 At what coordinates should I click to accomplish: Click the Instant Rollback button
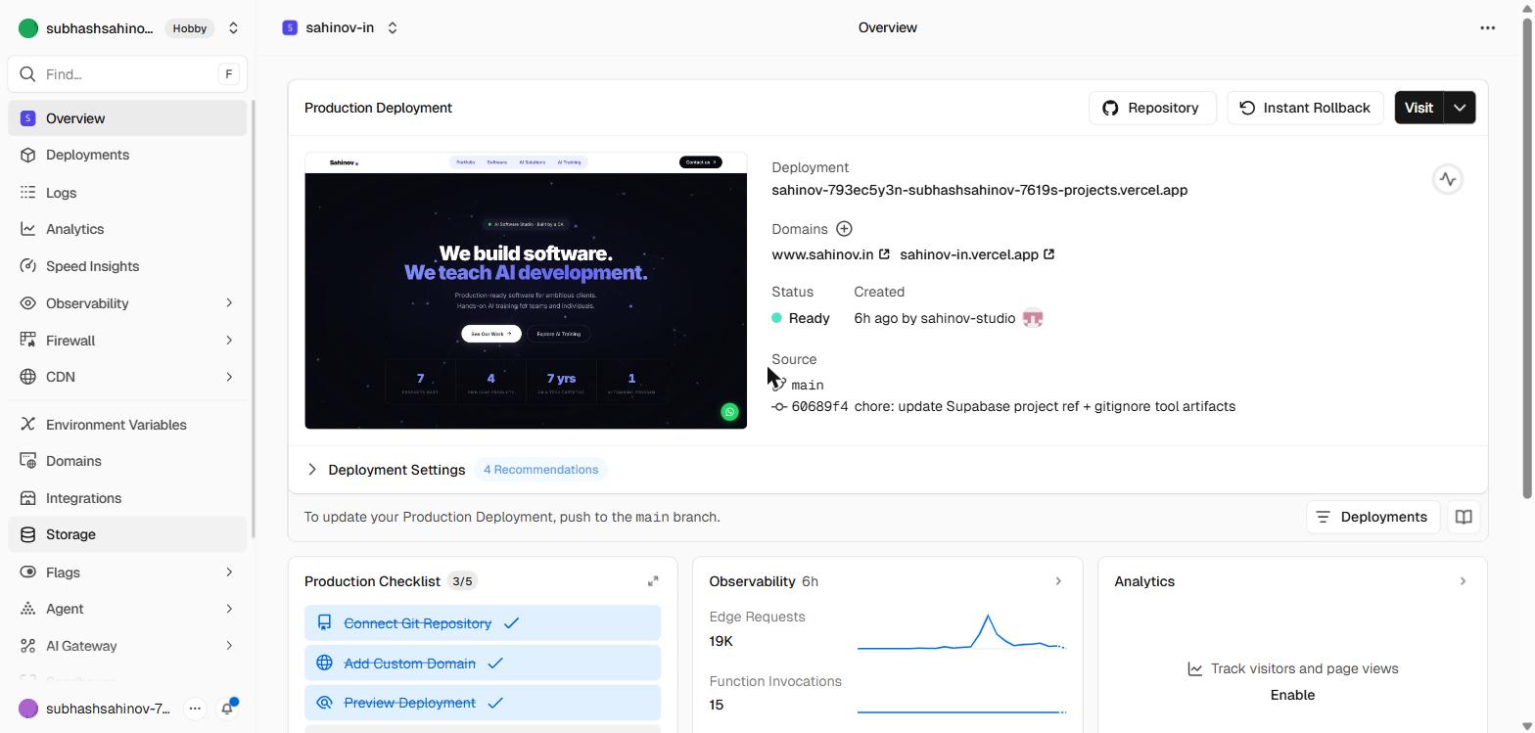tap(1305, 108)
